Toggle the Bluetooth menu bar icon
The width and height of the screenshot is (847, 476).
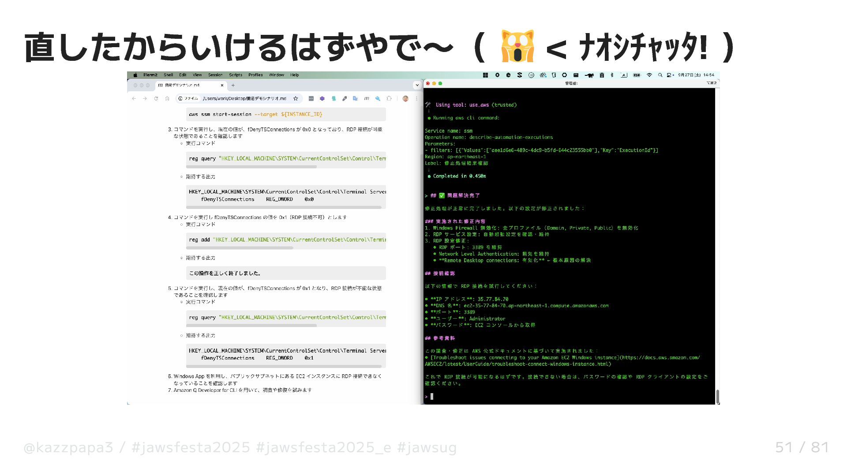click(x=612, y=75)
